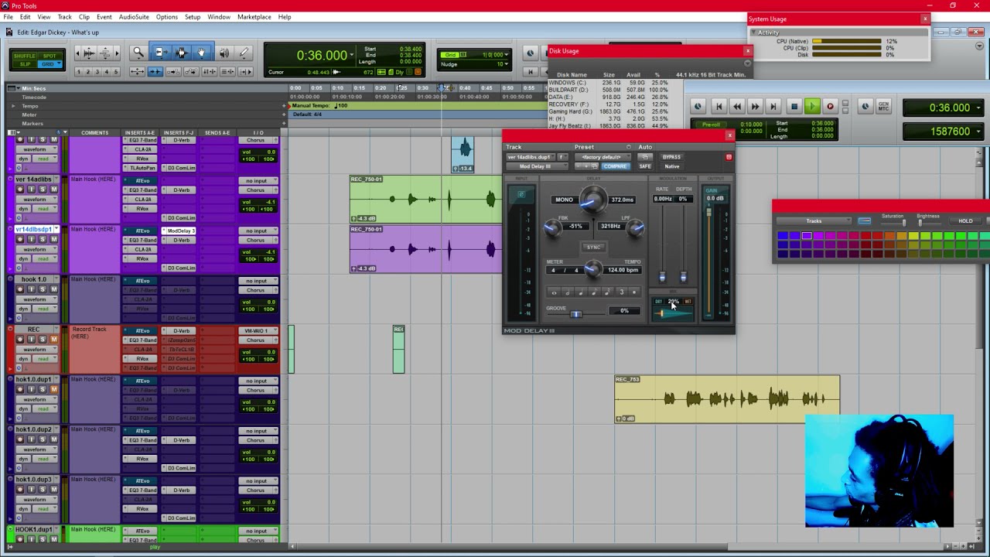Click Return to Zero in transport
This screenshot has height=557, width=990.
pos(719,107)
